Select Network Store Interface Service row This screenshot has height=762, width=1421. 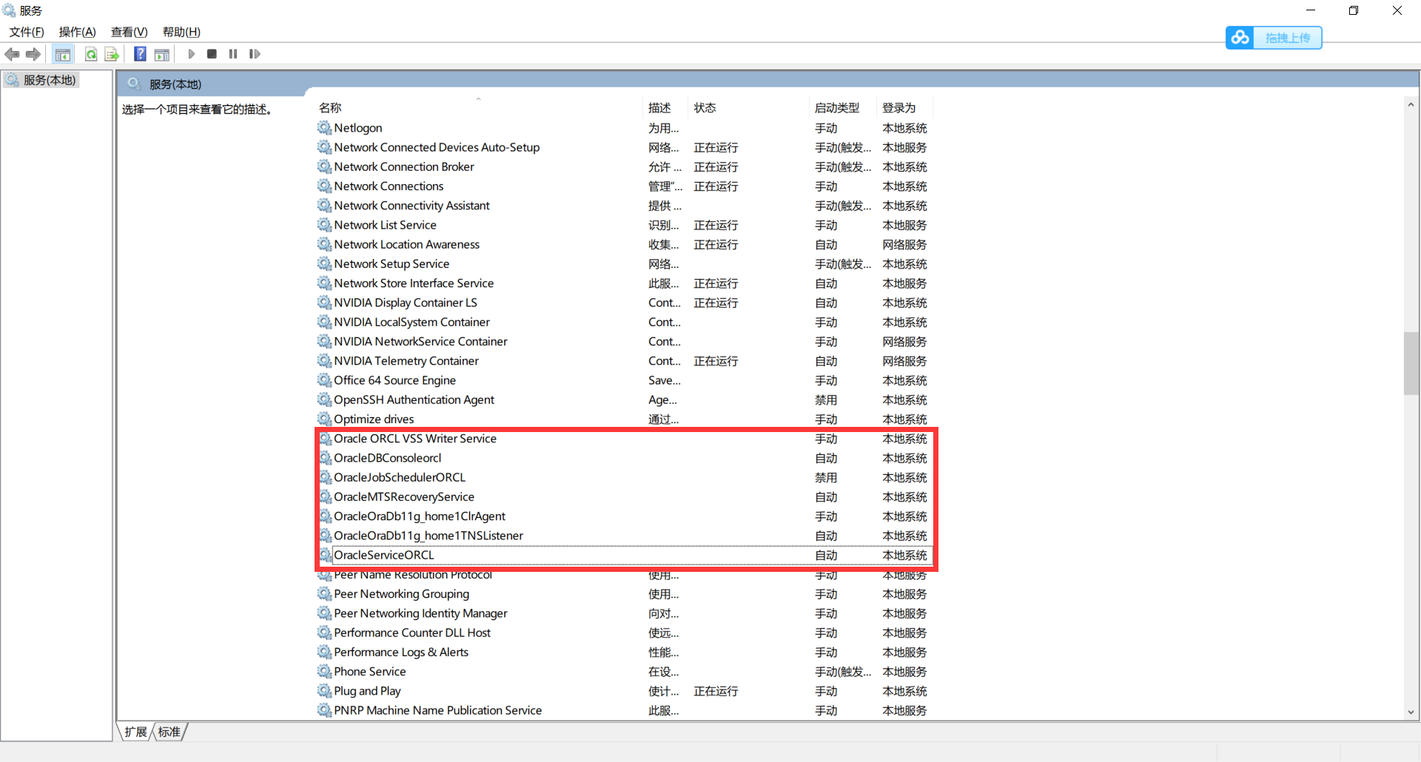pos(625,283)
